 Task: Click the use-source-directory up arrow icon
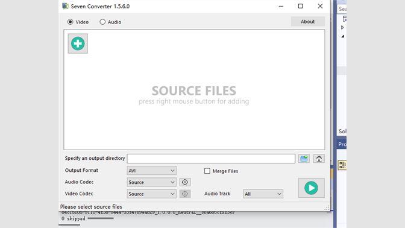click(319, 159)
